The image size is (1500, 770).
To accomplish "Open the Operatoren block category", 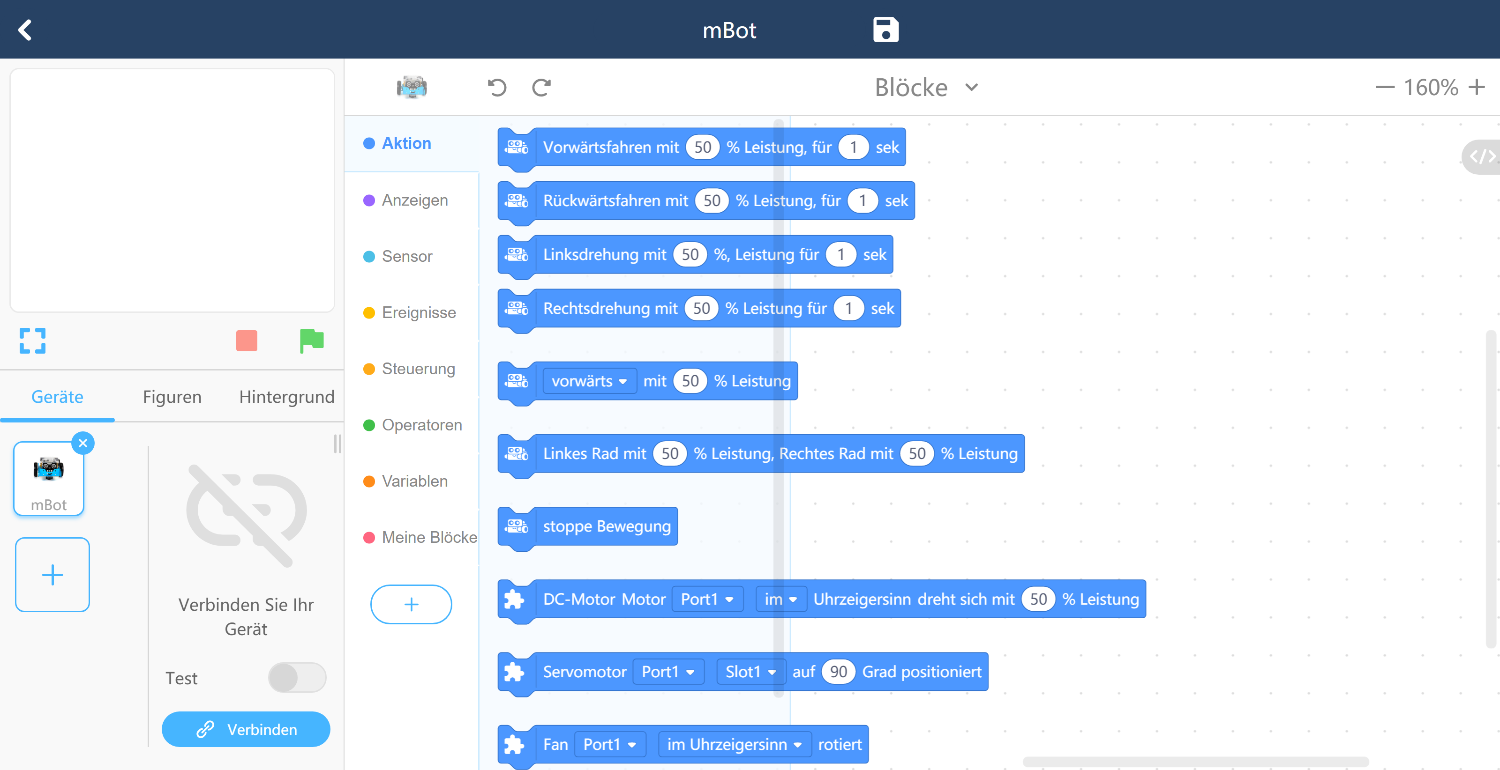I will [411, 425].
